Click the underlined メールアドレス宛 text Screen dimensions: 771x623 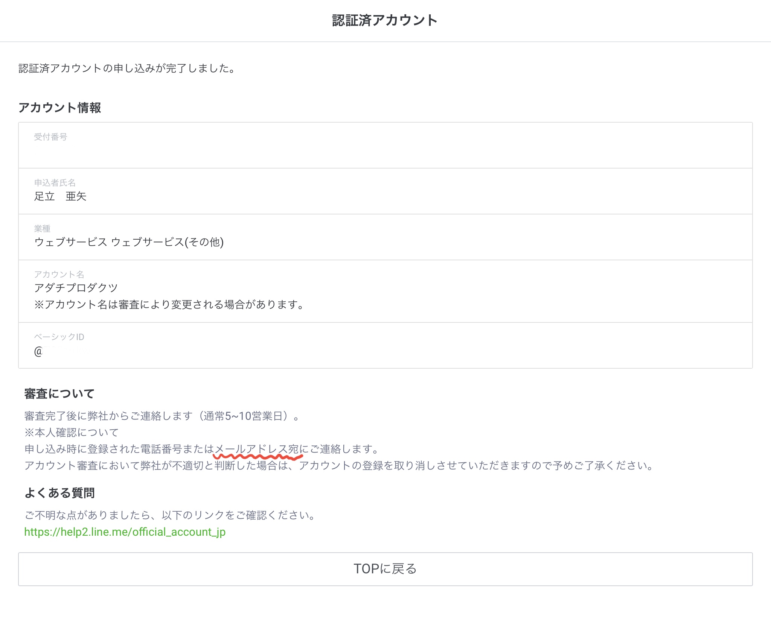(256, 449)
